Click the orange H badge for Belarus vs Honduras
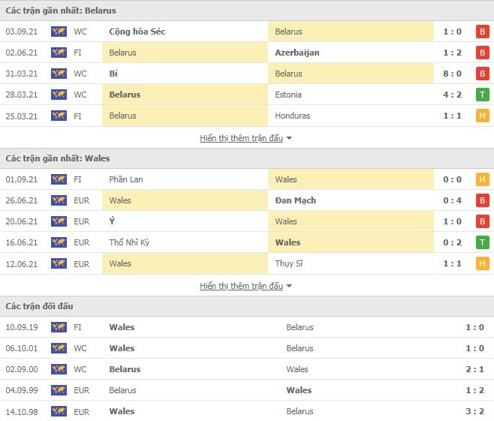The width and height of the screenshot is (494, 421). coord(482,116)
